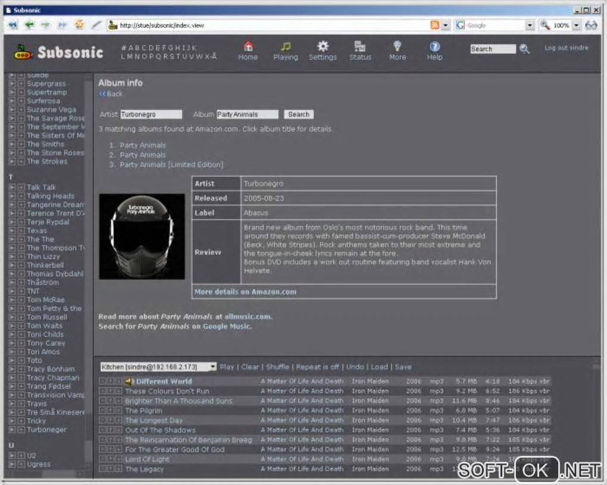Play artist Supergrass from sidebar
This screenshot has width=607, height=485.
coord(12,84)
